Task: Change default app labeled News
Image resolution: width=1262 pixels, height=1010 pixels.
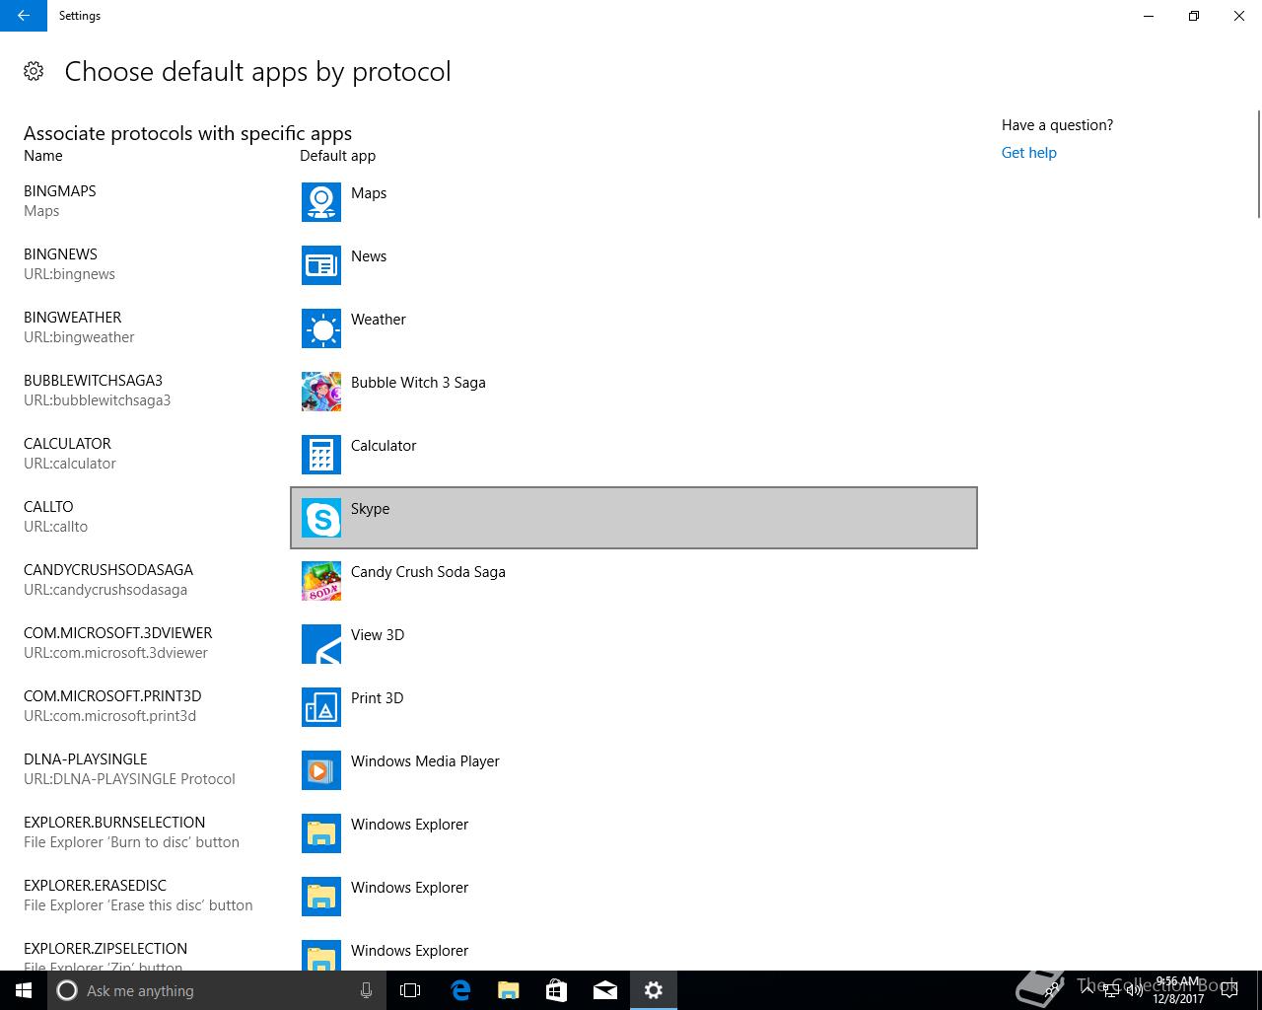Action: point(634,265)
